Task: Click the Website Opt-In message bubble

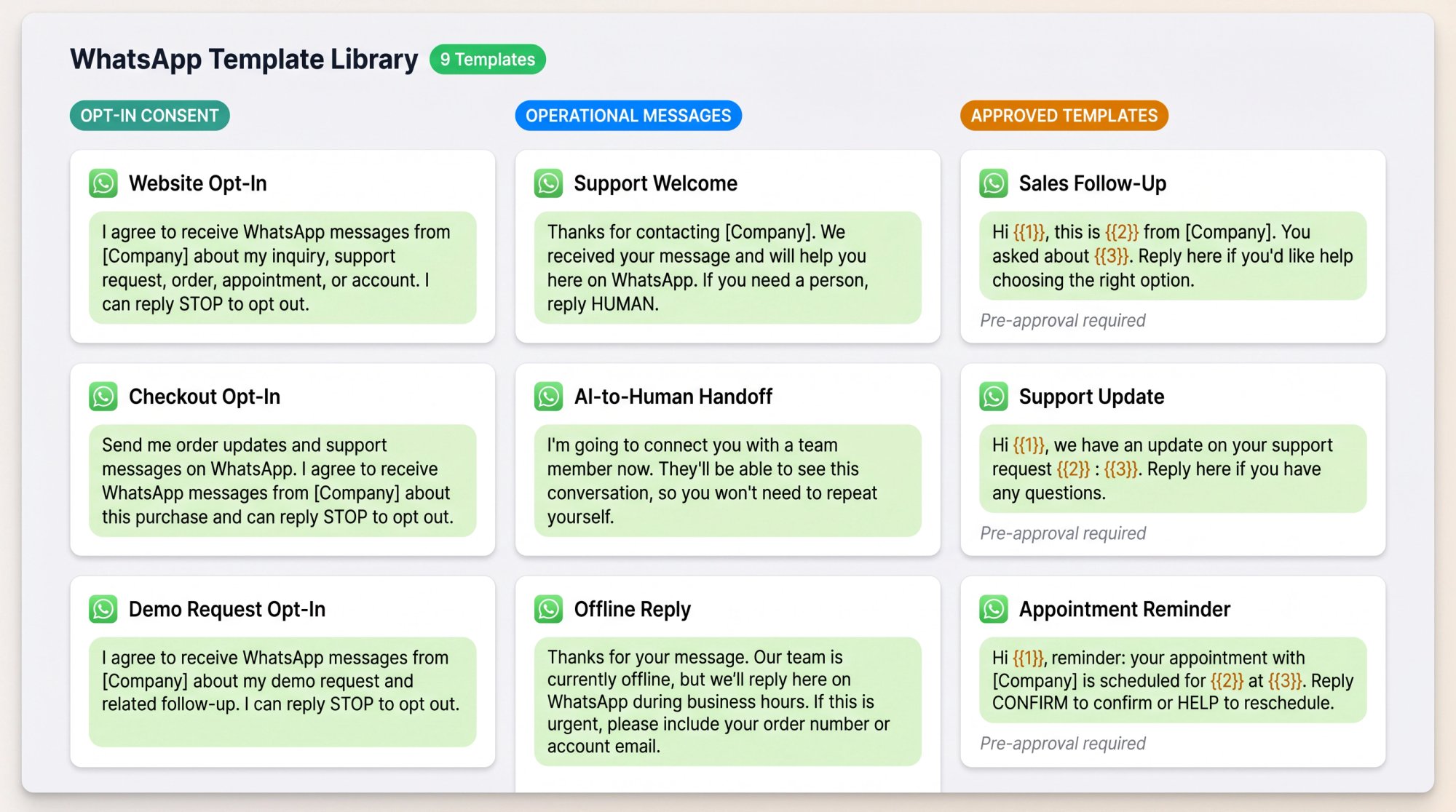Action: tap(282, 268)
